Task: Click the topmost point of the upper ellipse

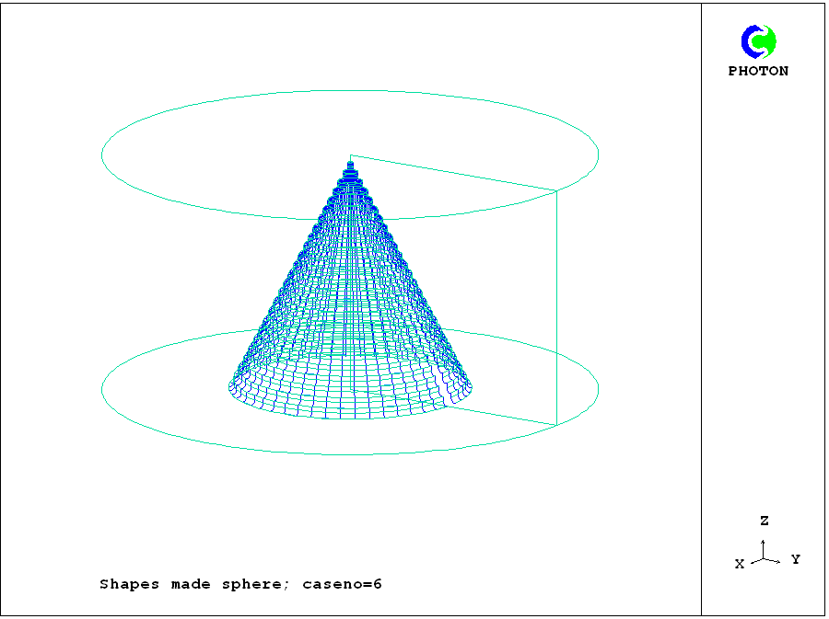Action: [350, 91]
